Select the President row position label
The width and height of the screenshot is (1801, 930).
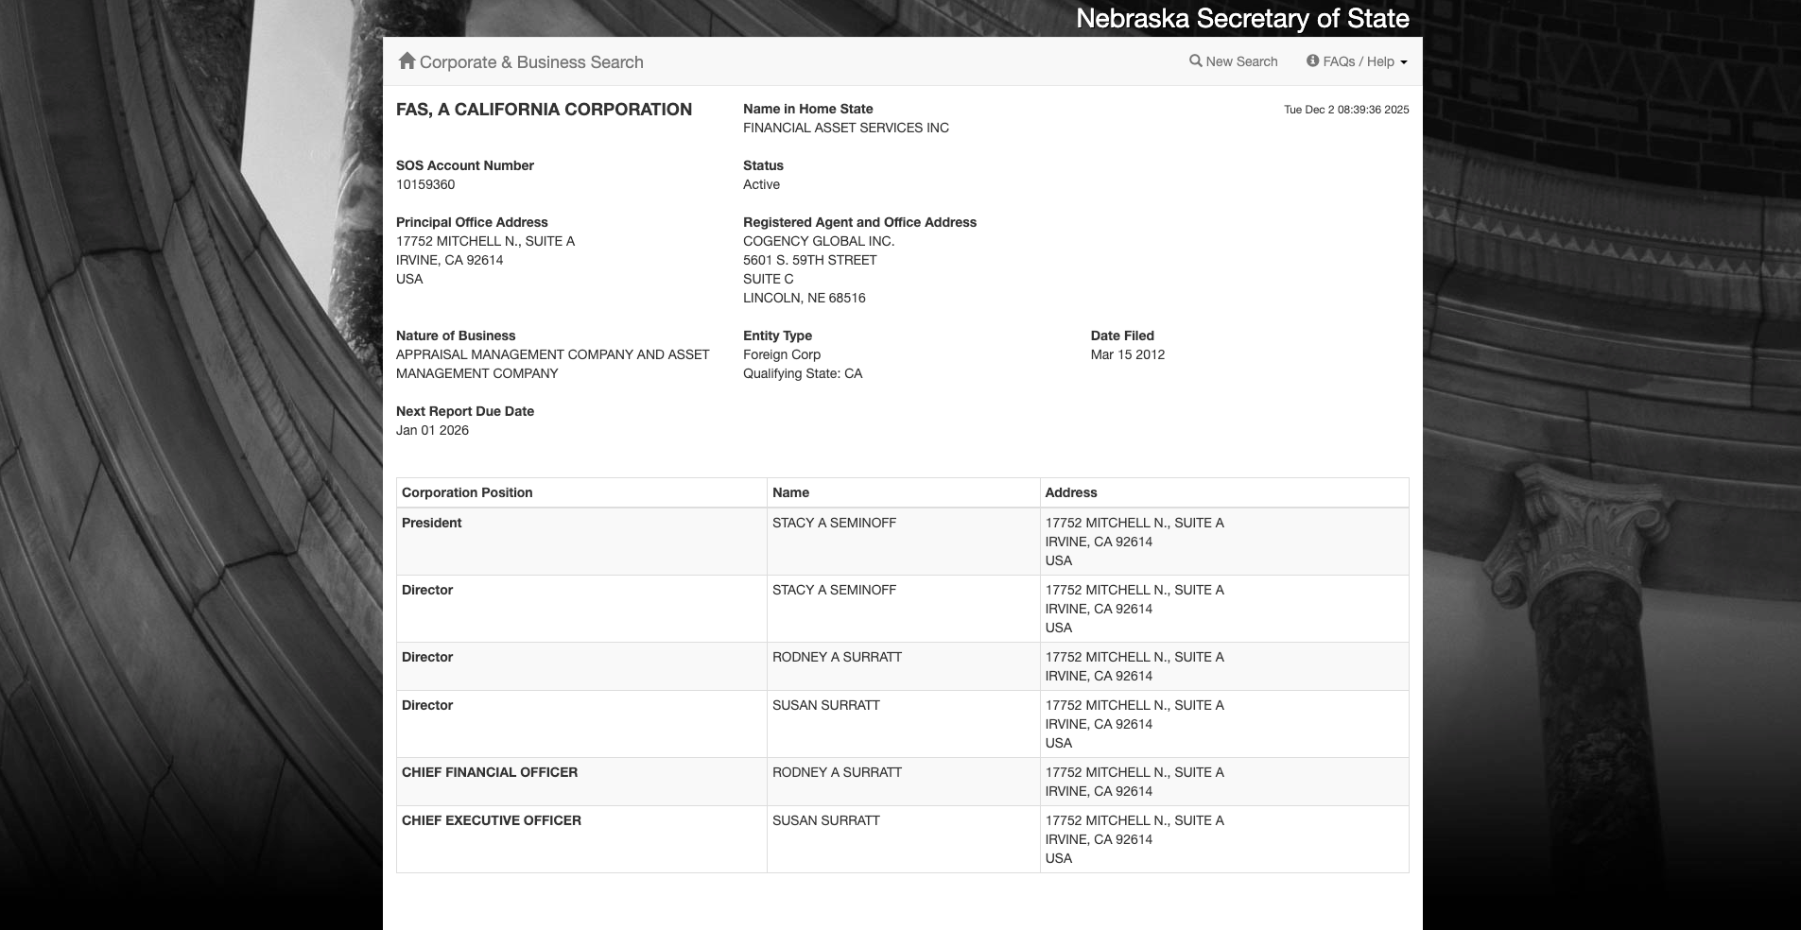pos(432,523)
